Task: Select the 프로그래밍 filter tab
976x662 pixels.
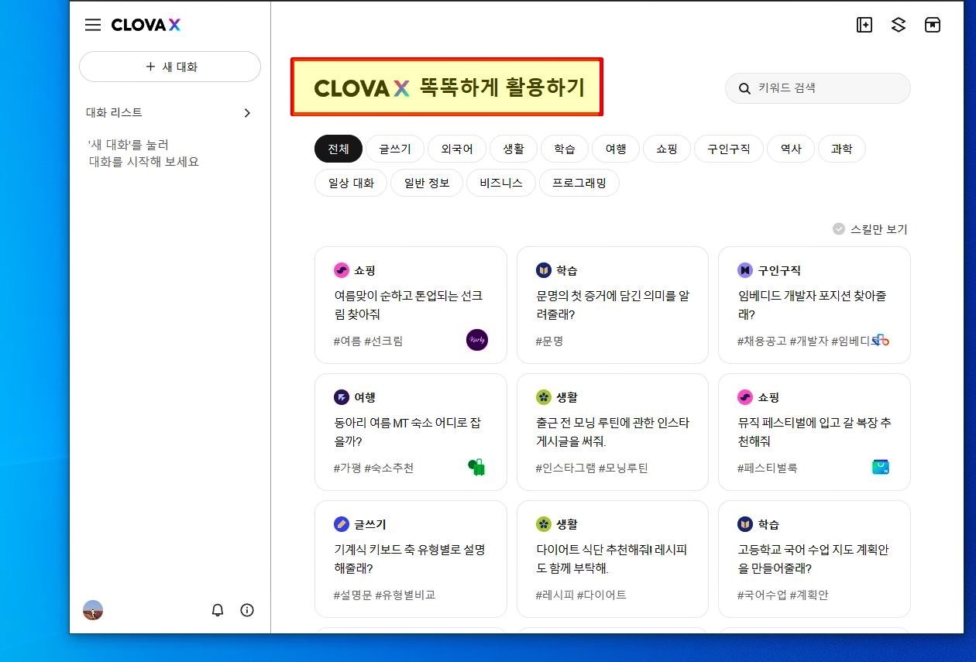Action: pos(579,183)
